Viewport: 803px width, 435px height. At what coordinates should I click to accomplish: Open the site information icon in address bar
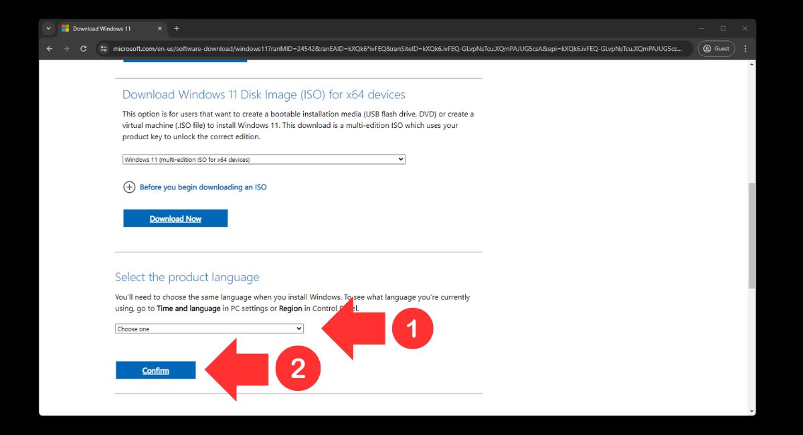(x=103, y=49)
